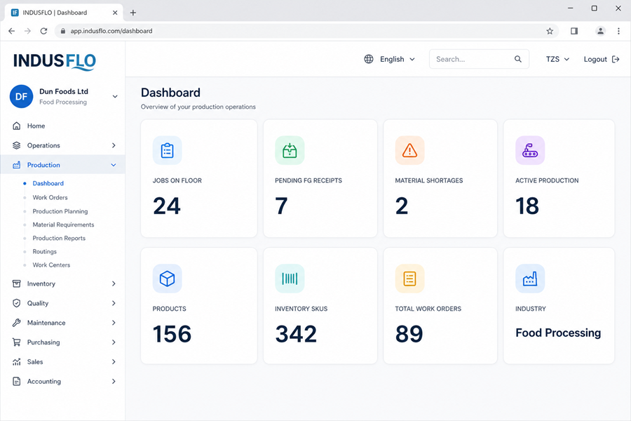Reload the page in browser

click(x=43, y=31)
